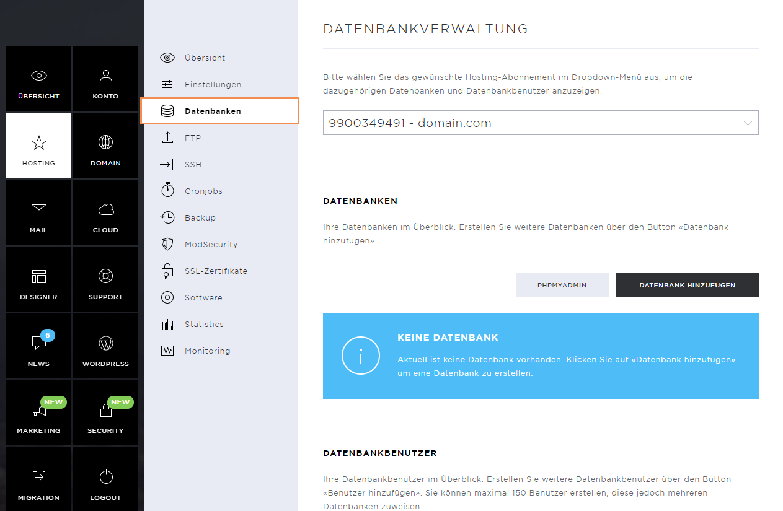Image resolution: width=783 pixels, height=511 pixels.
Task: Click the DATENBANKBENUTZER section heading
Action: (x=380, y=453)
